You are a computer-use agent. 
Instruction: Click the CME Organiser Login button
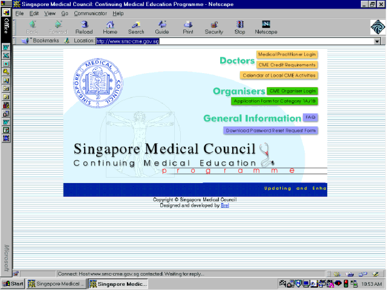pyautogui.click(x=292, y=91)
